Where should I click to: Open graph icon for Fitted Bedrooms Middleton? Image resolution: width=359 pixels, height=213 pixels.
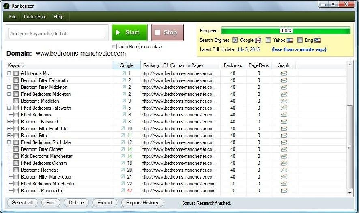(x=284, y=94)
